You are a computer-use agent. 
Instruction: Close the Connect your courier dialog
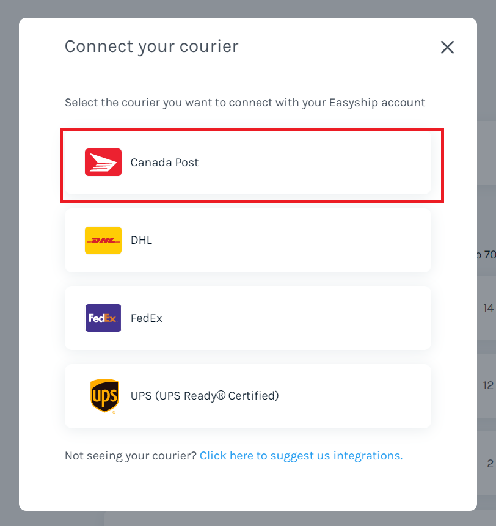click(x=447, y=47)
